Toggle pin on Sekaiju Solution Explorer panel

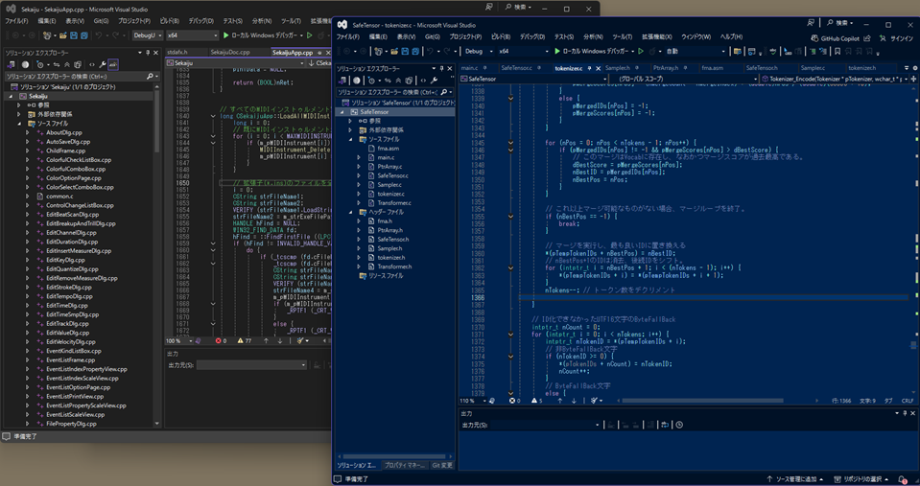click(x=148, y=53)
